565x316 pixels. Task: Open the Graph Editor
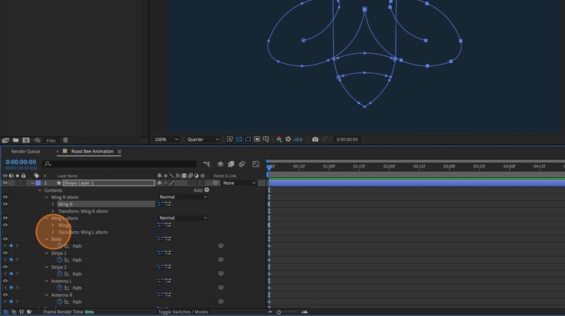(256, 164)
